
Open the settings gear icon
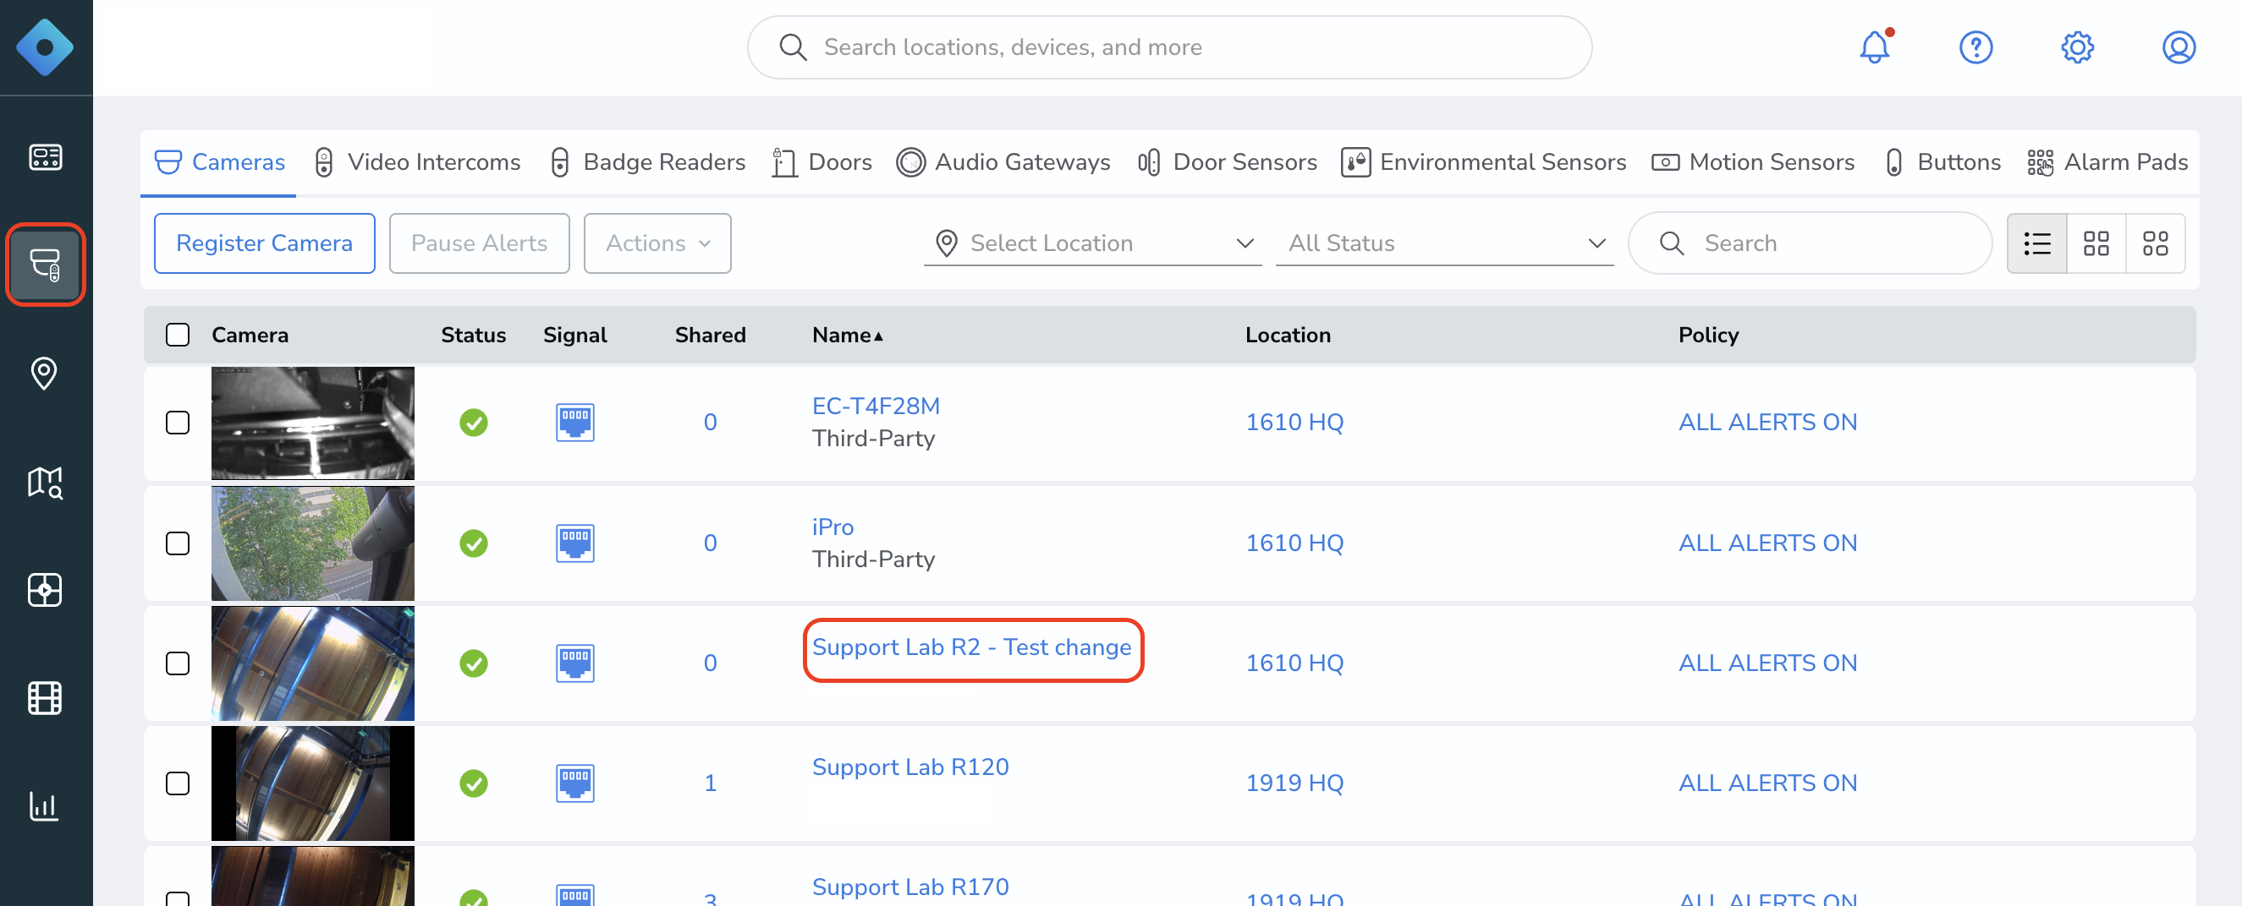2078,47
